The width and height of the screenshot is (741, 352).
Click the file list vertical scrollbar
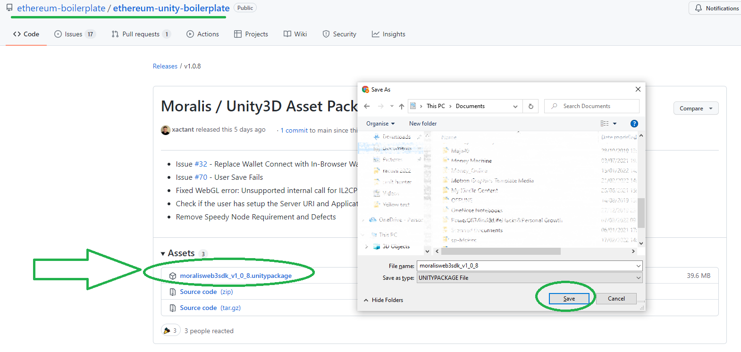[641, 213]
